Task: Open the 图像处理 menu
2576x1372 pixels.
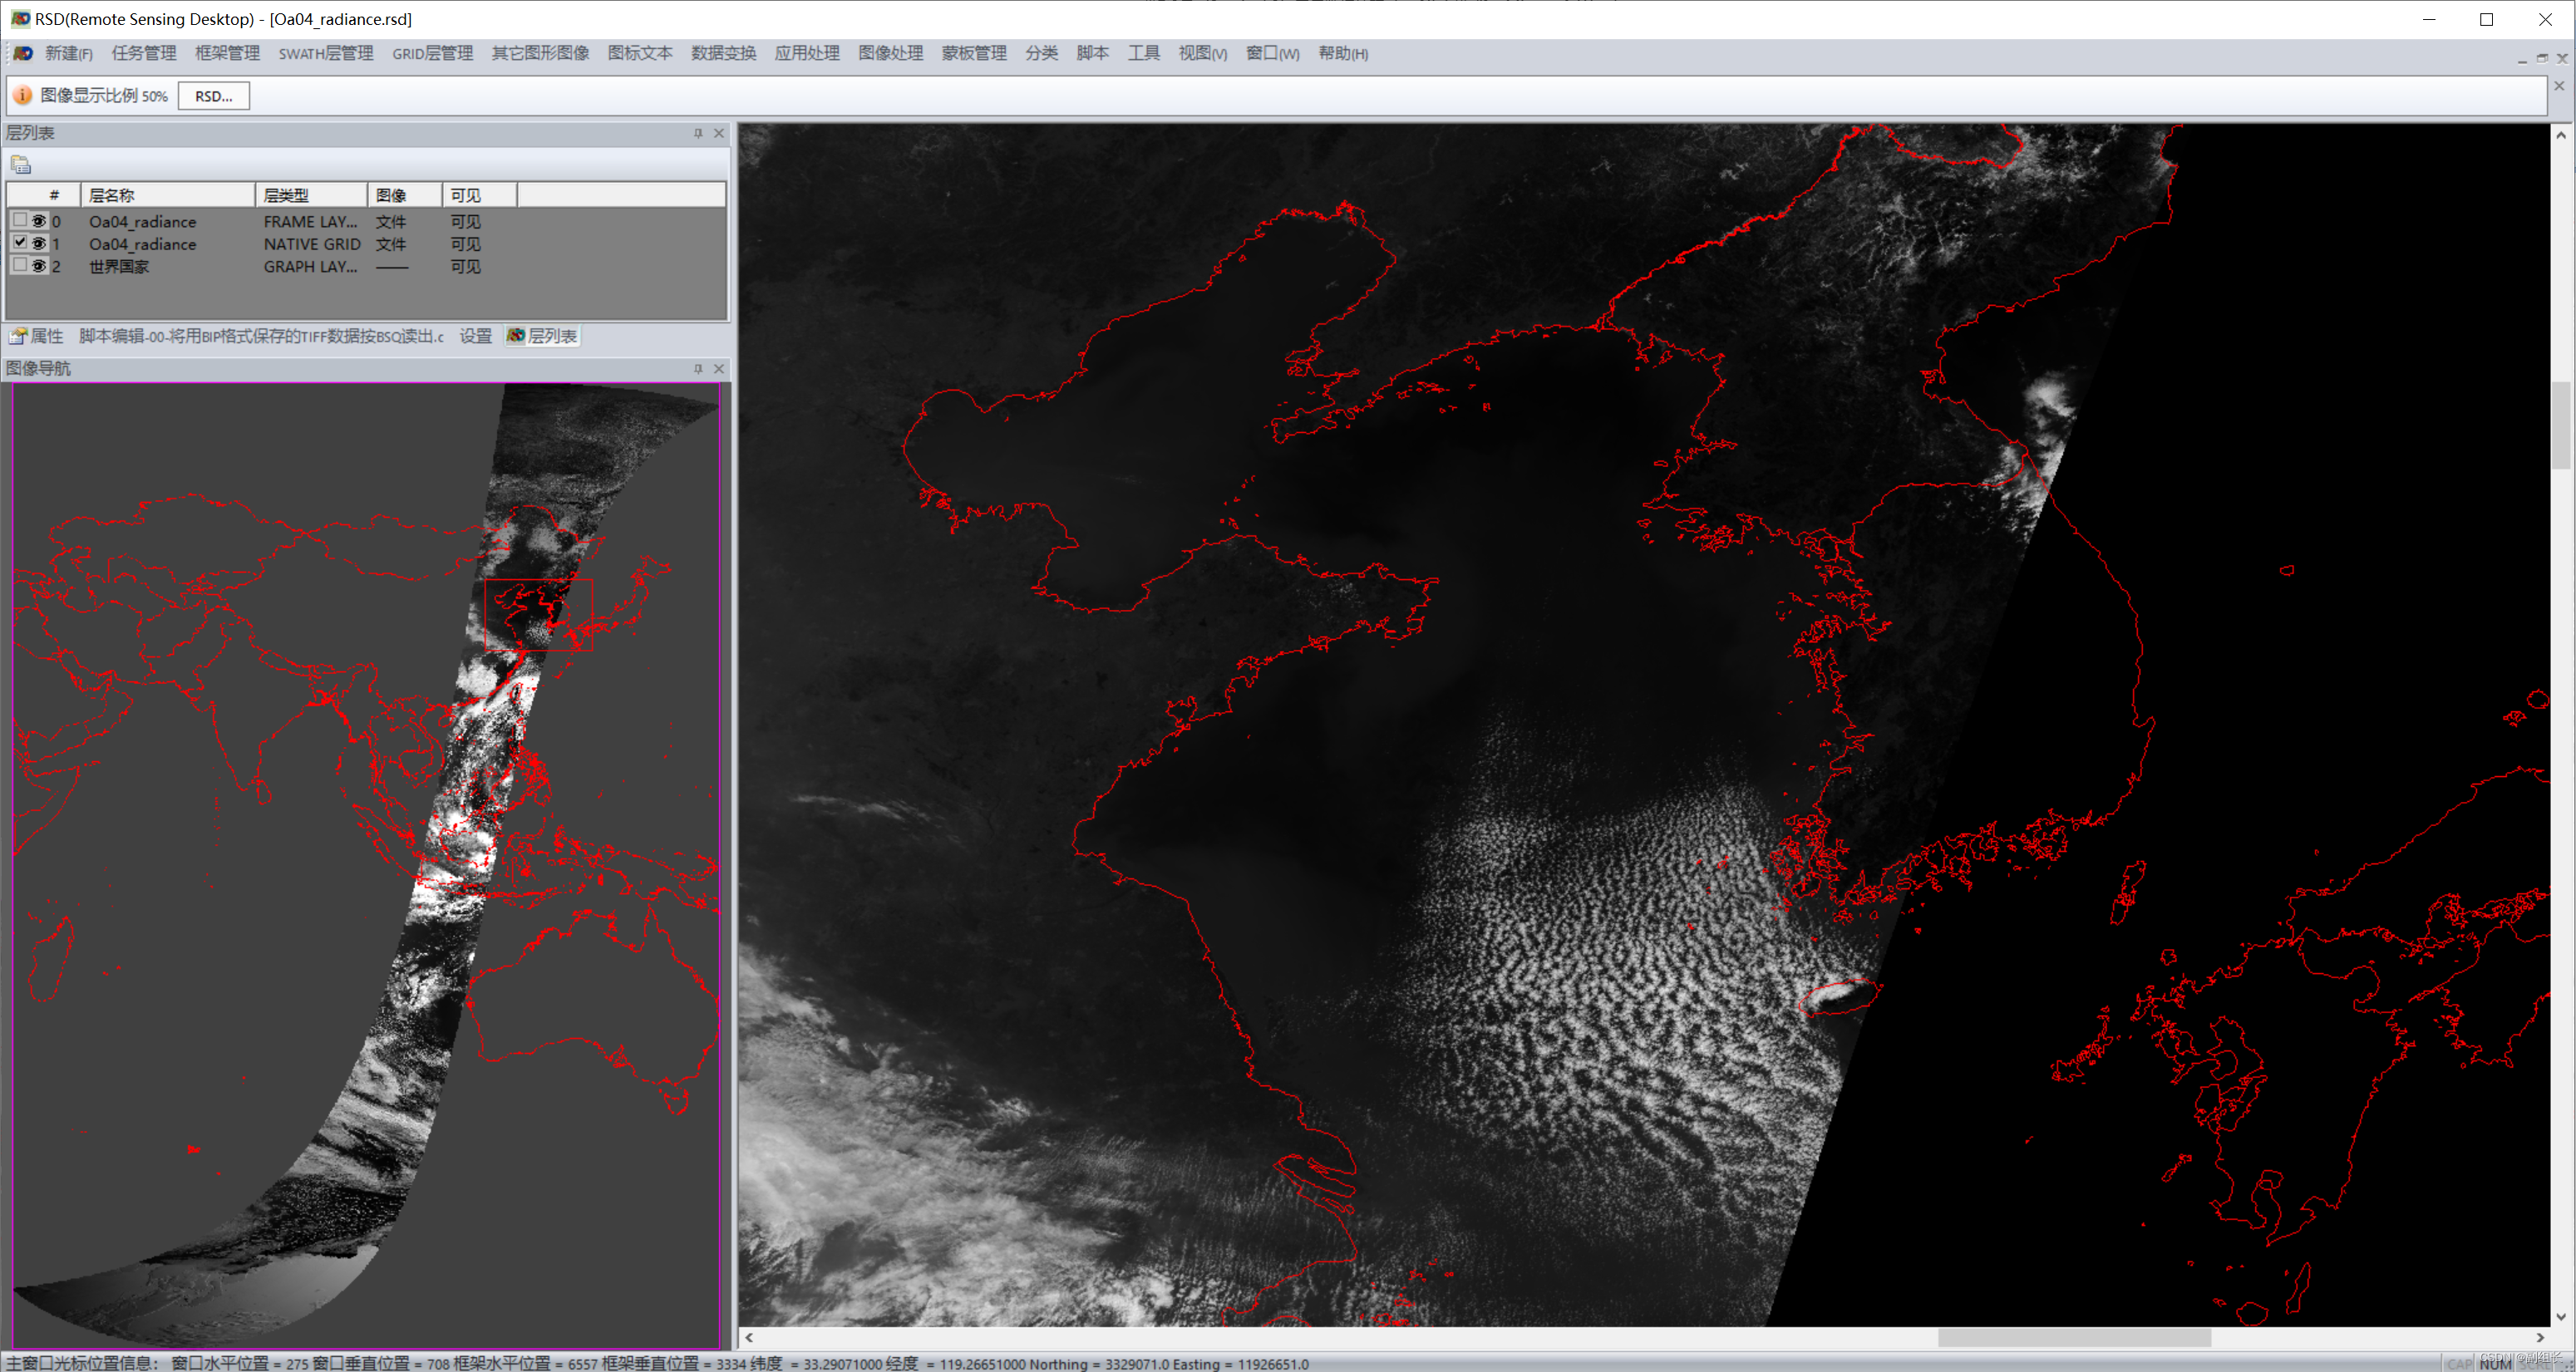Action: (x=889, y=53)
